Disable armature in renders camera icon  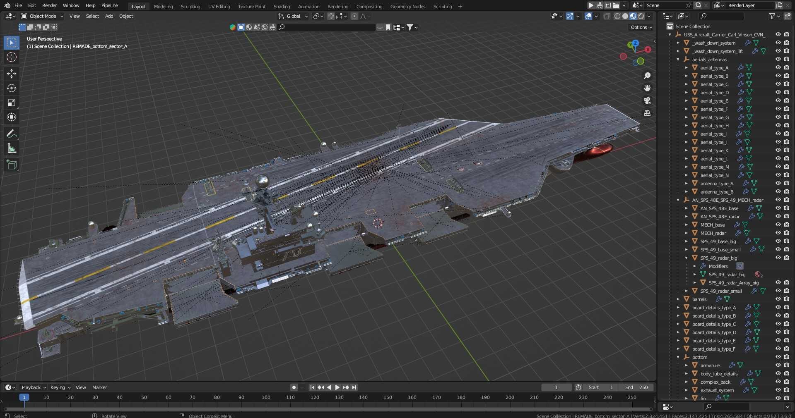786,365
